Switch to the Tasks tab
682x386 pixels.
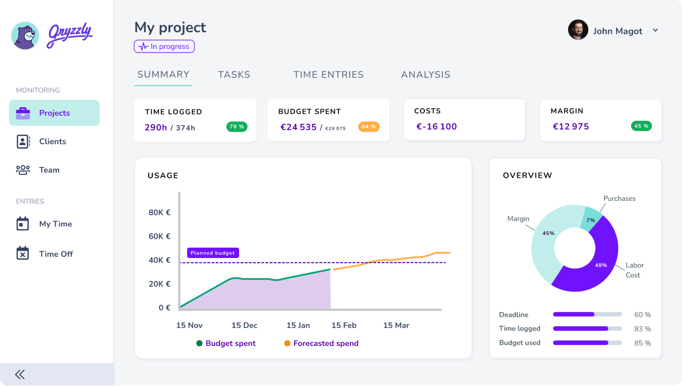click(x=234, y=74)
